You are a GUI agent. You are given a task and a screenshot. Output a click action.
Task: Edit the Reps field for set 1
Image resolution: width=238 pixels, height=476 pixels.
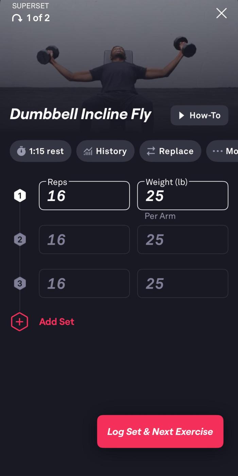[84, 196]
